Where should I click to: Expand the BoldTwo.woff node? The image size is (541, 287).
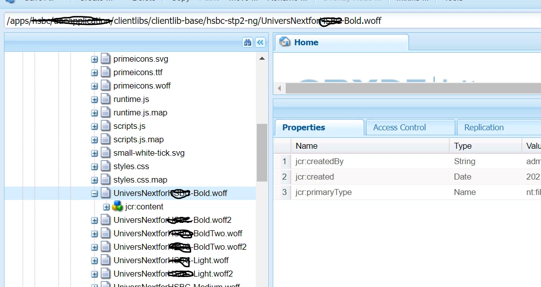(x=94, y=234)
